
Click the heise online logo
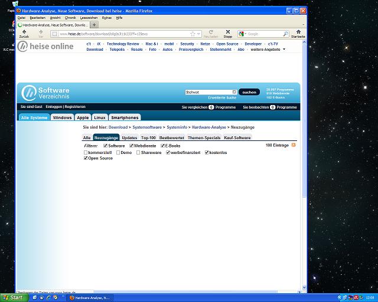pyautogui.click(x=45, y=46)
